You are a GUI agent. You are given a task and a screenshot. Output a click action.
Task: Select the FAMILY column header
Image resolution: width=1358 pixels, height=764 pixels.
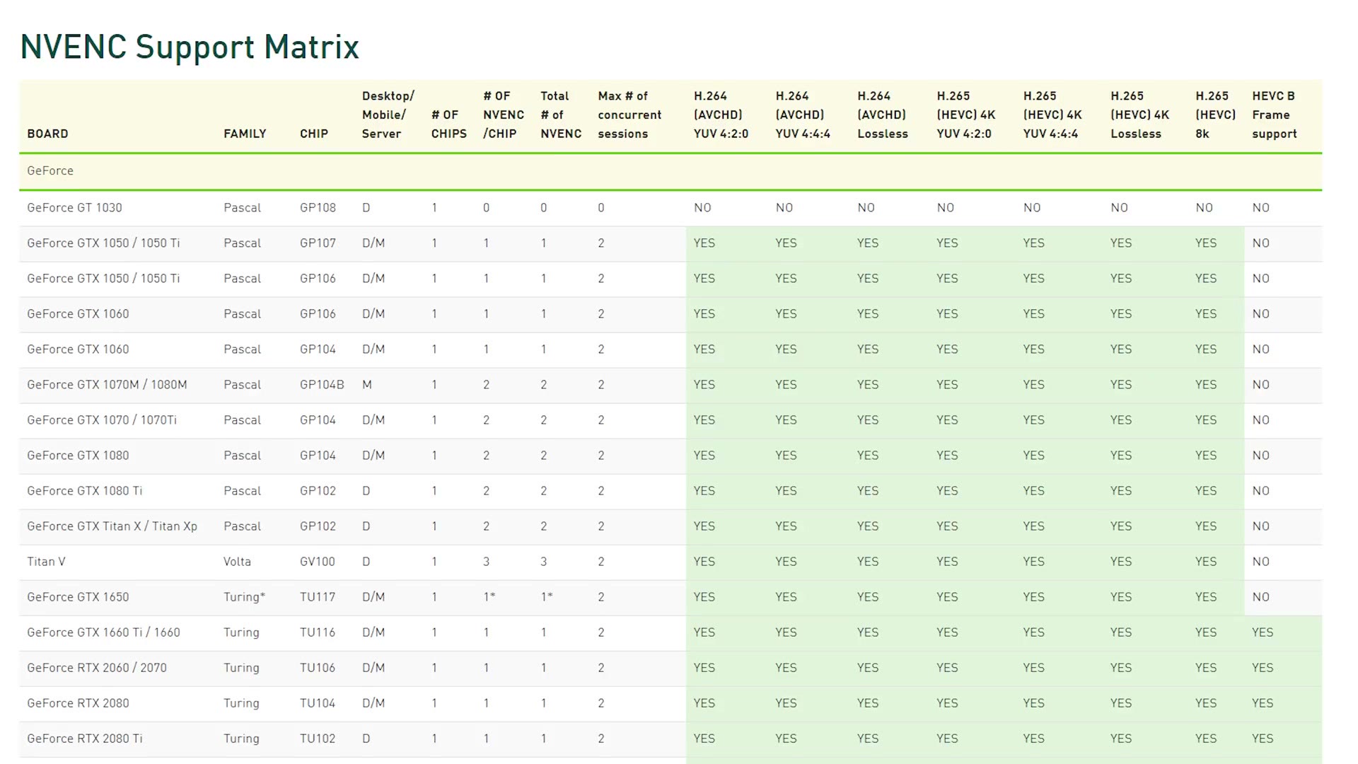coord(245,134)
